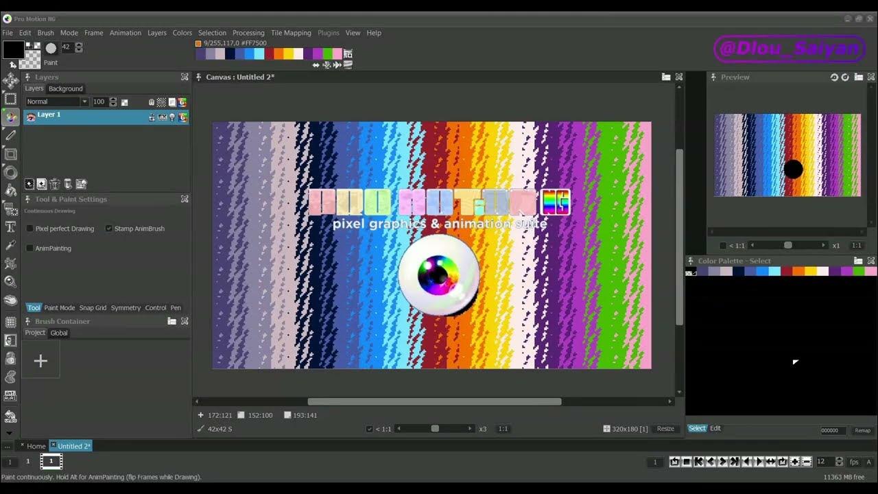Hide Layer 1 using its eye icon

click(31, 117)
